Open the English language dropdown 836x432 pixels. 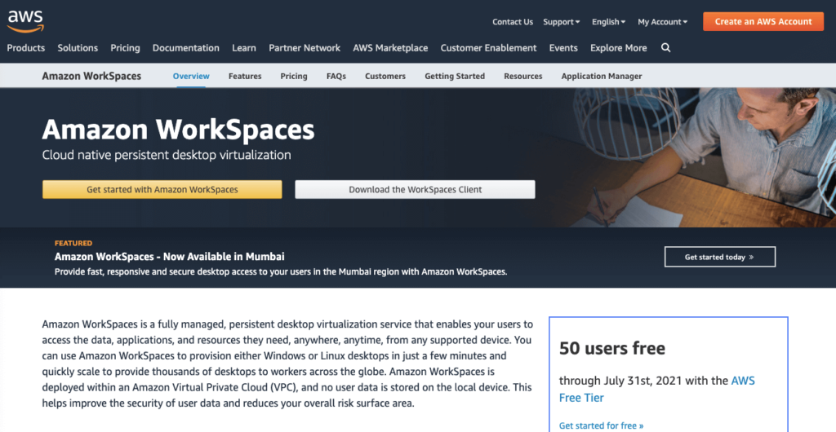pos(609,22)
